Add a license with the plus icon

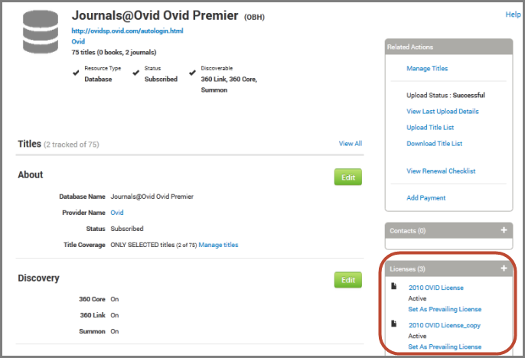(504, 268)
